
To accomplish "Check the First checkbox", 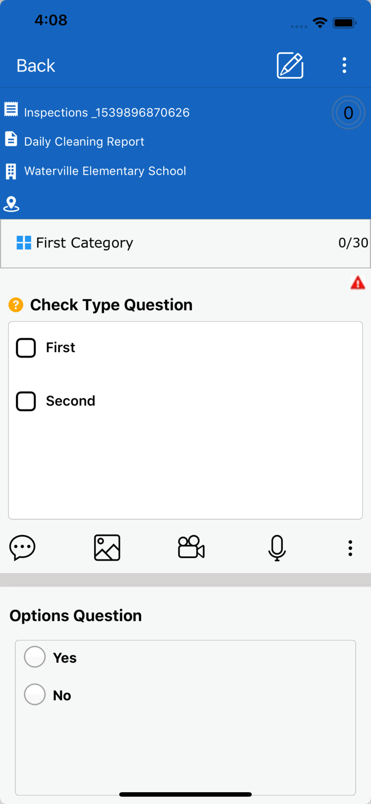I will pos(26,347).
